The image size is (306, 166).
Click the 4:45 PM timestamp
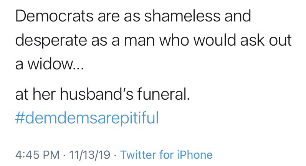[x=37, y=155]
